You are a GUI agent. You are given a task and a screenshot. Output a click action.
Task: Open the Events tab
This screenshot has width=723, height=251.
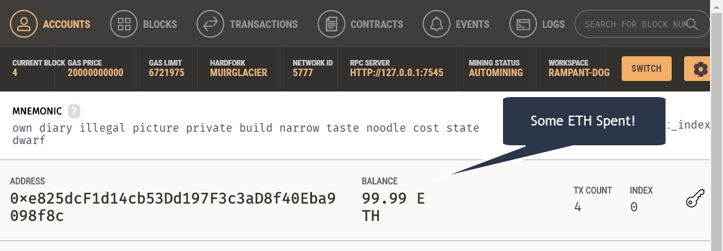click(473, 24)
